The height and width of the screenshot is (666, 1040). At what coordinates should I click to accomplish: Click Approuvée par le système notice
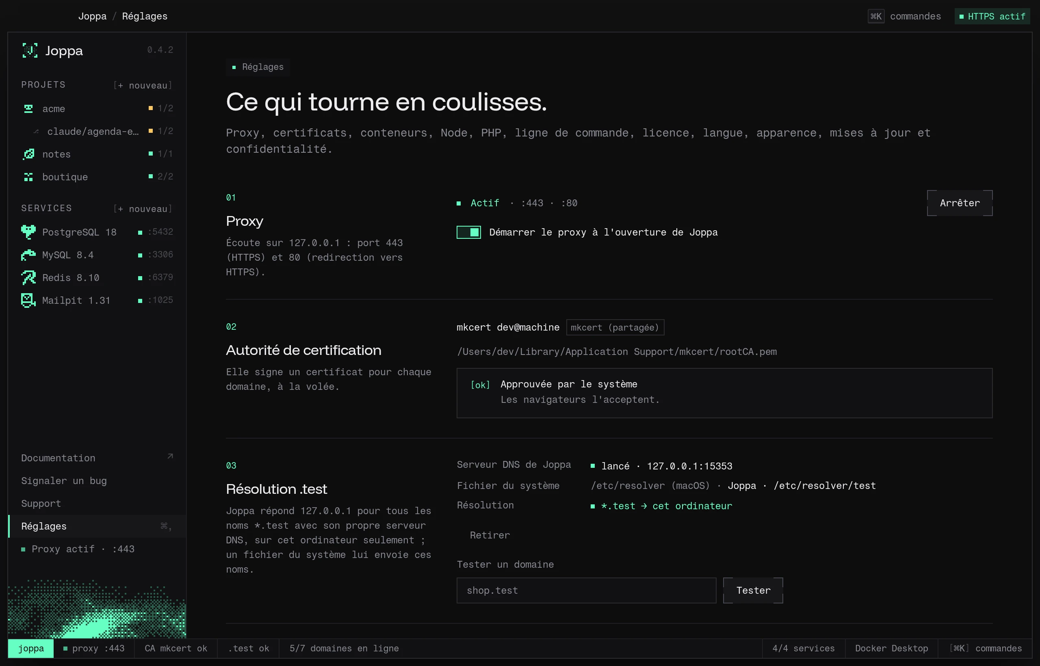click(724, 393)
